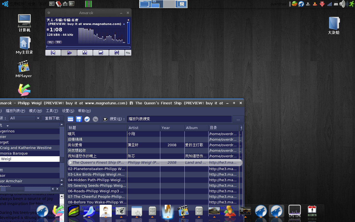This screenshot has height=222, width=355.
Task: Sort playlist by the Artist column header
Action: coord(144,128)
